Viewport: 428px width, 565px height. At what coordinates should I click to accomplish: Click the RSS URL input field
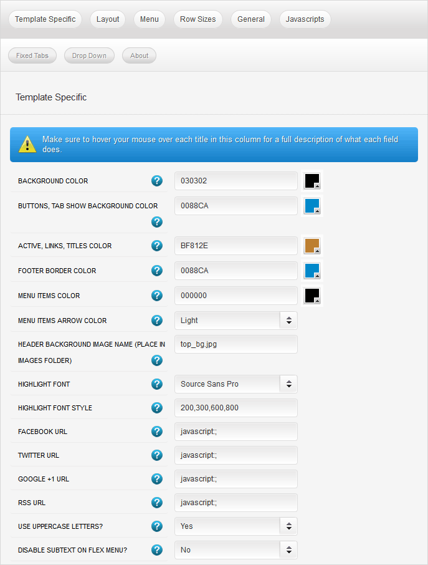click(x=236, y=503)
